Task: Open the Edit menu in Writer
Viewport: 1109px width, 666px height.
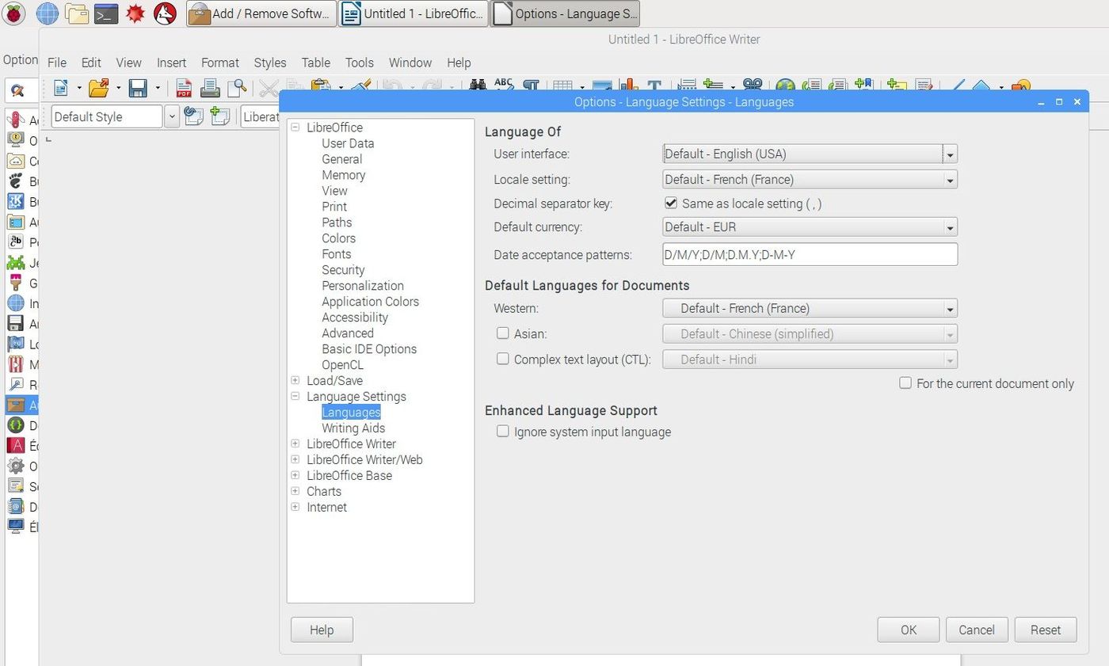Action: [91, 63]
